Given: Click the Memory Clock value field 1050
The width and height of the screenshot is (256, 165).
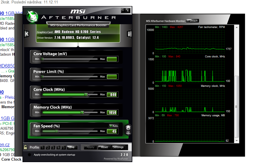Looking at the screenshot, I should 112,112.
